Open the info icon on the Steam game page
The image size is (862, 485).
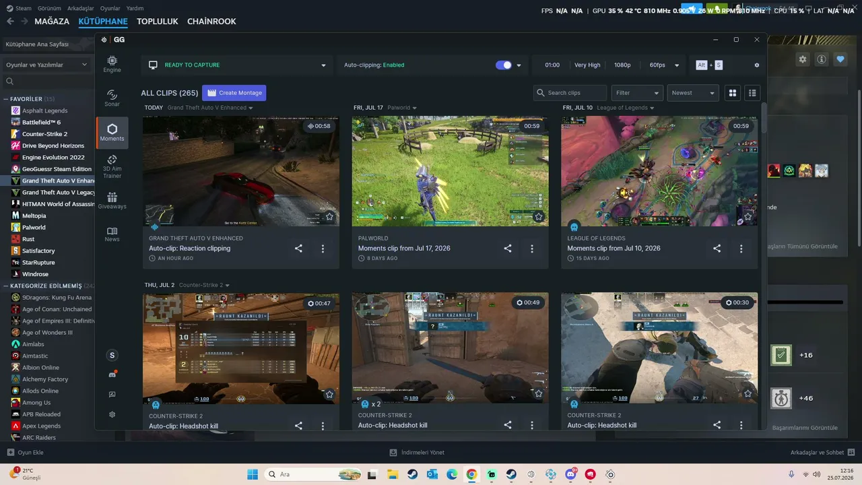pos(822,59)
